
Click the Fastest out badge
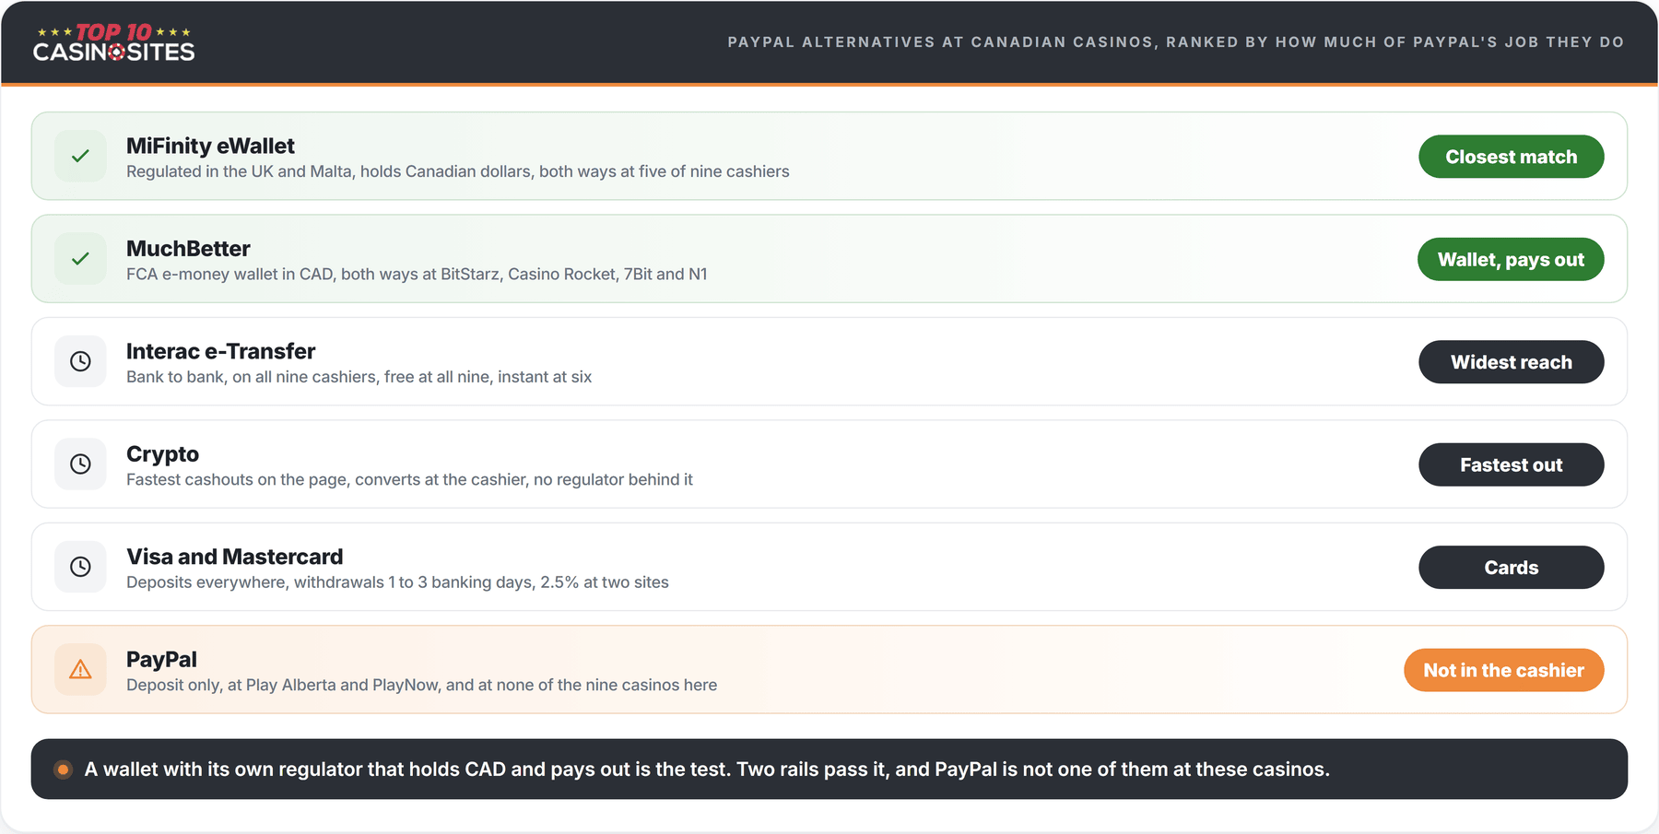tap(1511, 465)
